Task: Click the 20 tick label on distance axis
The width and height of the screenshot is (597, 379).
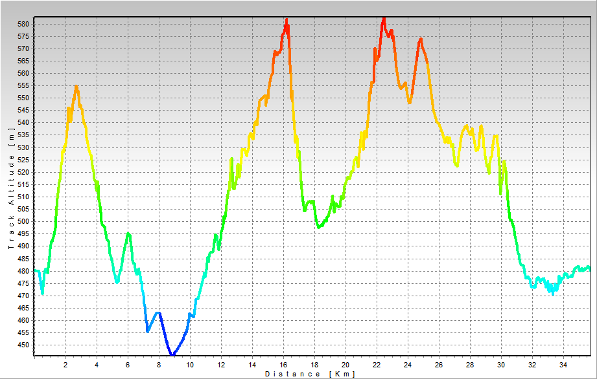Action: pyautogui.click(x=345, y=364)
